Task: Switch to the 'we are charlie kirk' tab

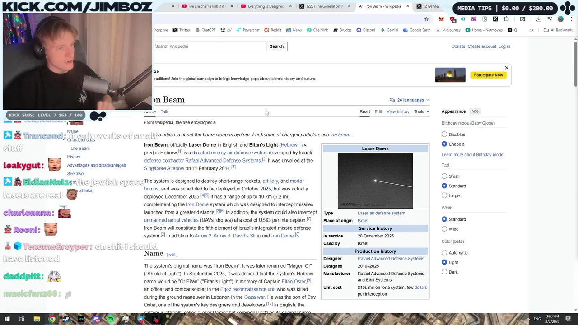Action: [208, 6]
